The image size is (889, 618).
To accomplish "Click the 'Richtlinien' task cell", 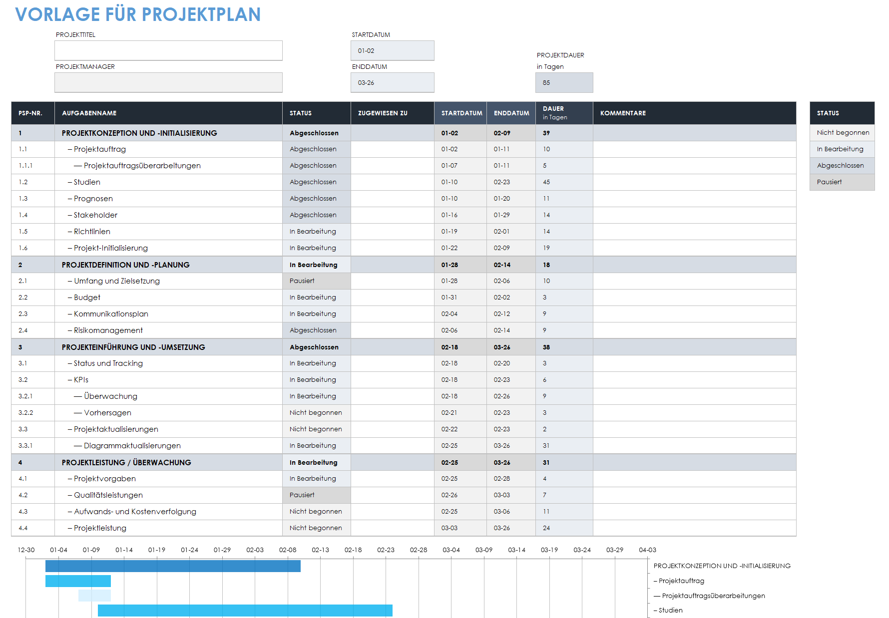I will point(168,232).
